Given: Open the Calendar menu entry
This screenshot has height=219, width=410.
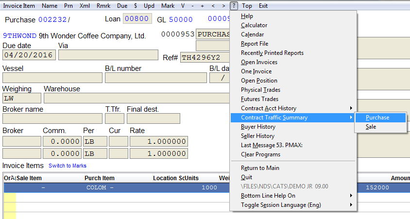Looking at the screenshot, I should (293, 34).
